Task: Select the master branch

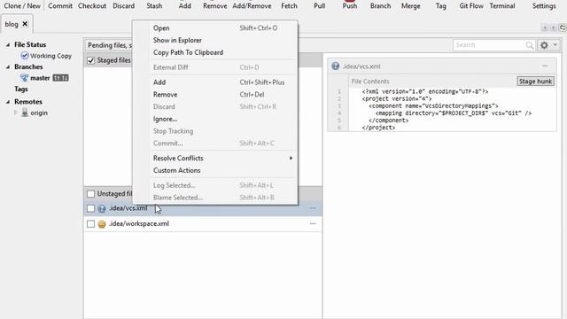Action: pos(40,78)
